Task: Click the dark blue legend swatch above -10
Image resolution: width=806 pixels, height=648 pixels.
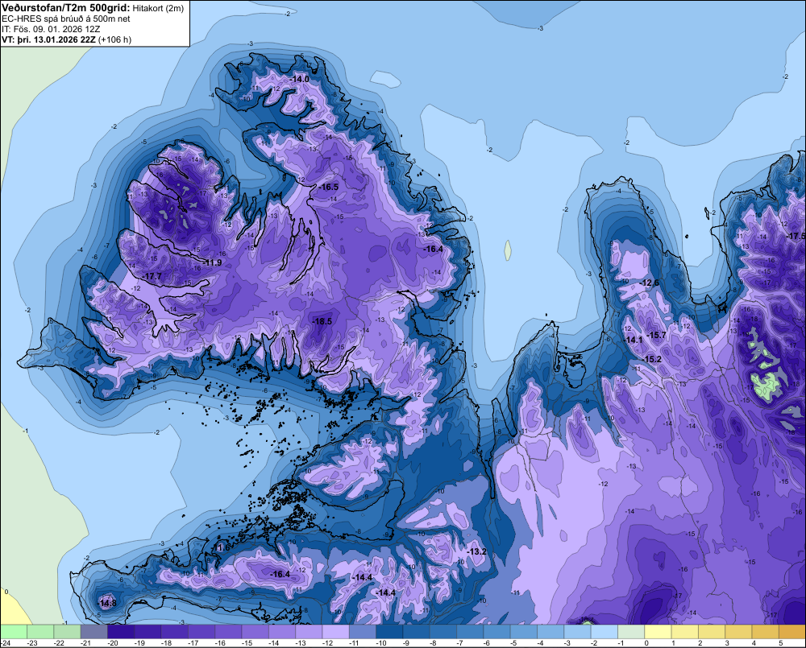Action: (x=389, y=631)
